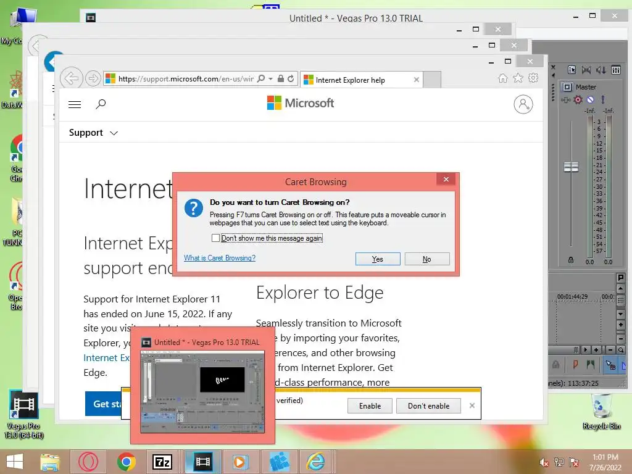This screenshot has height=474, width=632.
Task: Decrease track height with minus button
Action: point(621,339)
